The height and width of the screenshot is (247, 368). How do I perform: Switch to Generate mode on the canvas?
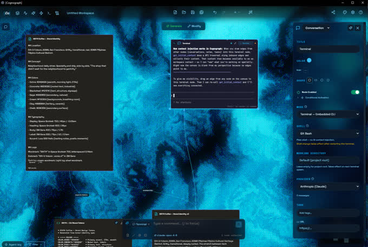click(174, 26)
